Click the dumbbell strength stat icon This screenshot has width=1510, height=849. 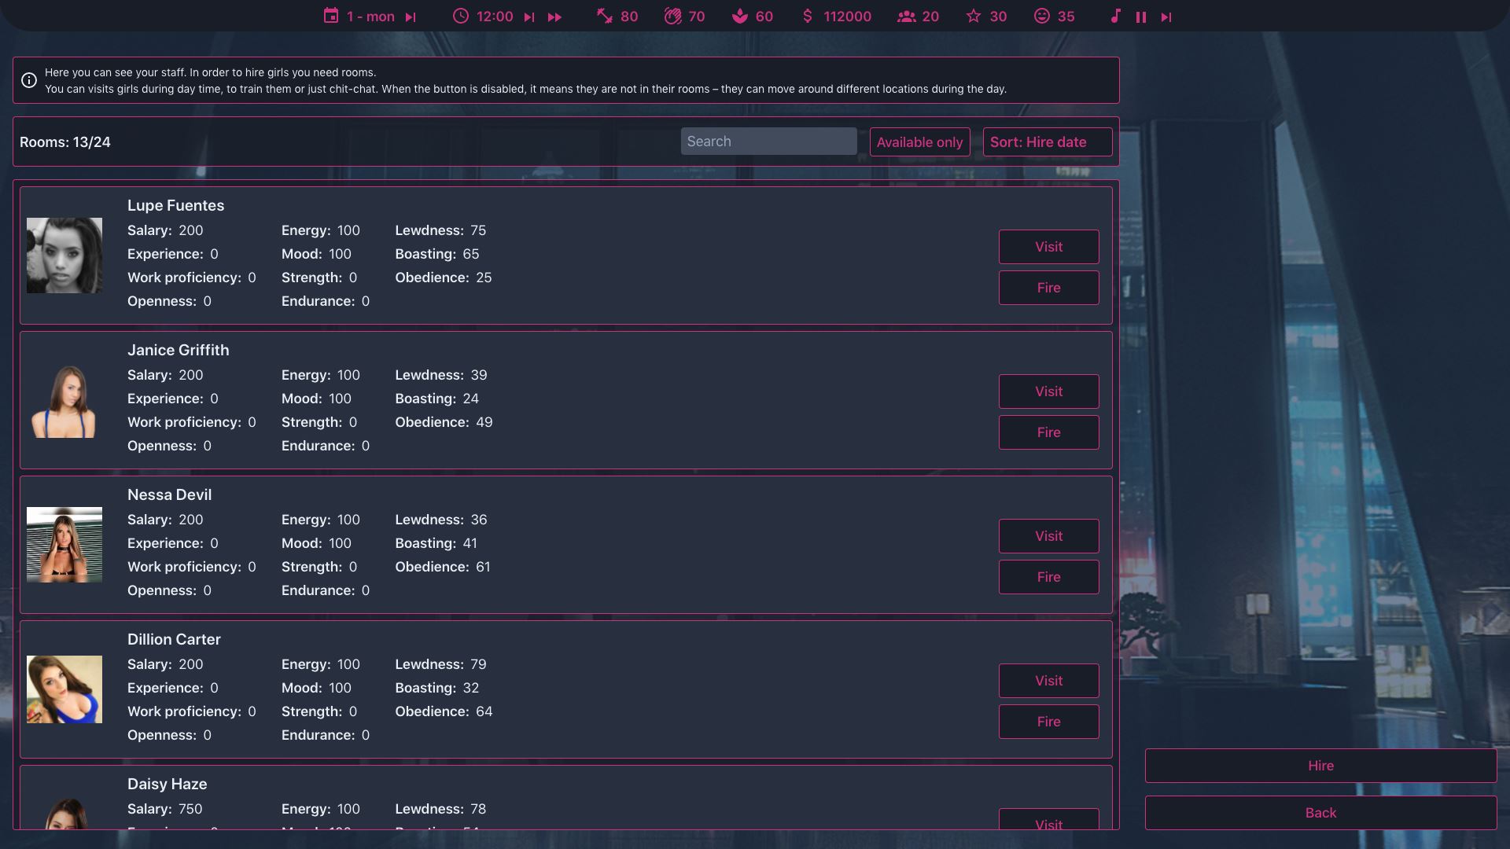(x=604, y=16)
